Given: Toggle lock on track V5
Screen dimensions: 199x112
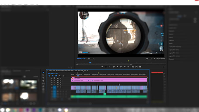Looking at the screenshot, I should click(52, 79).
